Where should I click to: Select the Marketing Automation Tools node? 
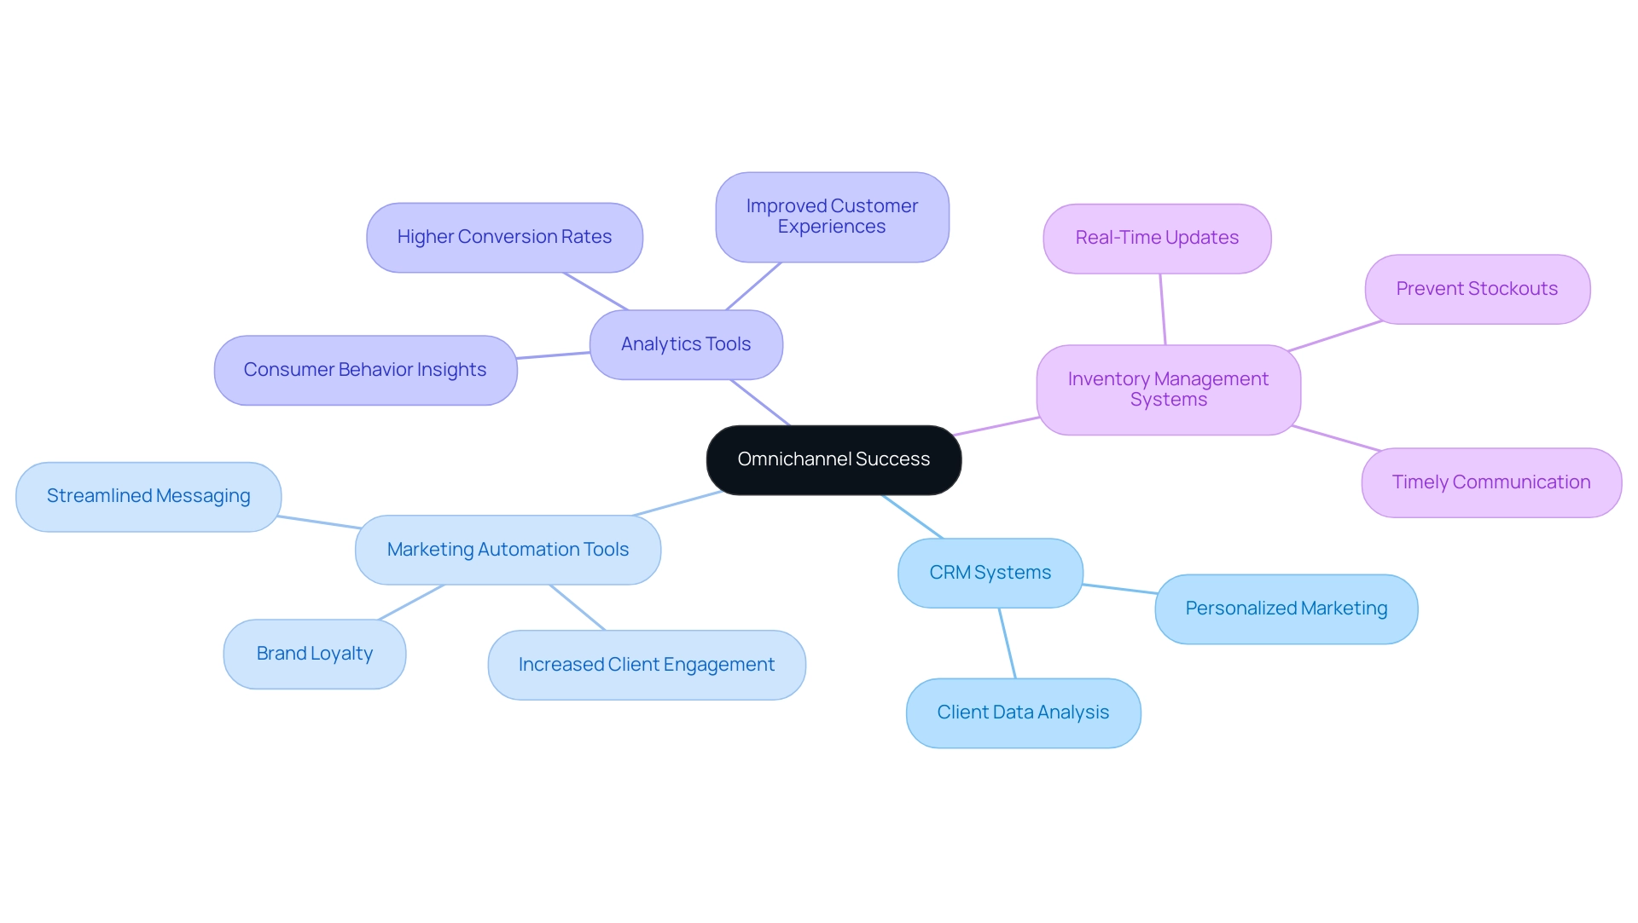point(504,549)
